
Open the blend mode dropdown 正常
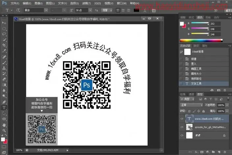click(191, 105)
